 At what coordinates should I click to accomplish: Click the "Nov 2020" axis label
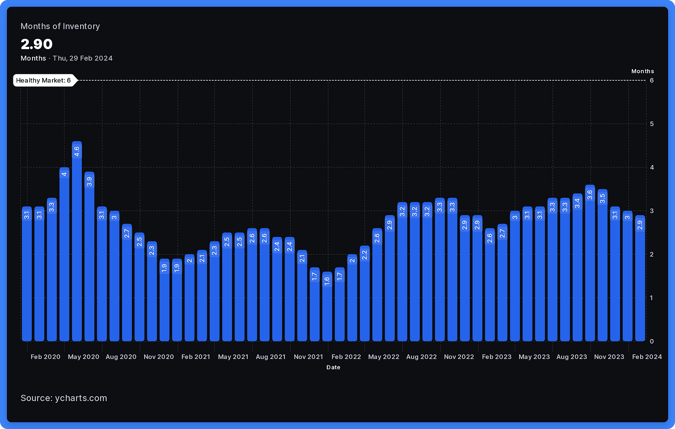point(159,357)
